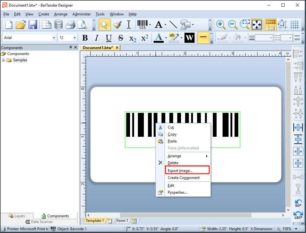Screen dimensions: 306x233
Task: Click the line color brush icon
Action: pyautogui.click(x=223, y=38)
